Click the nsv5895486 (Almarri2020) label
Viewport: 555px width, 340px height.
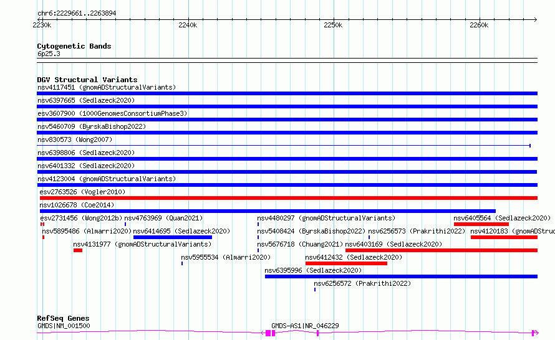tap(87, 231)
